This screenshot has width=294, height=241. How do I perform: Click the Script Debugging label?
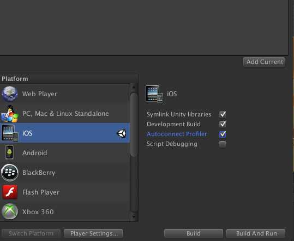coord(172,144)
